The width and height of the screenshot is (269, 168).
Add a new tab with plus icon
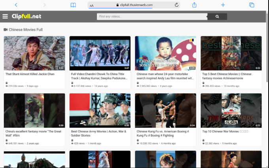tap(223, 5)
